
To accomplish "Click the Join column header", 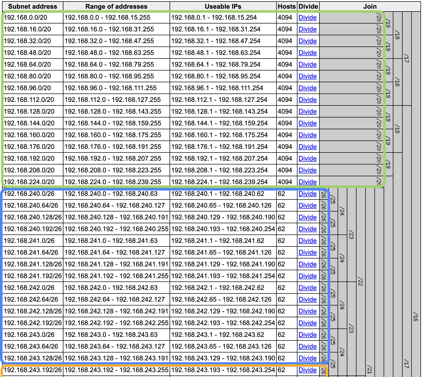I will 370,6.
